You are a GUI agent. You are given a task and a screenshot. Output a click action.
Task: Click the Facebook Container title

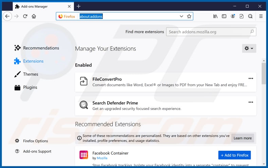pyautogui.click(x=110, y=153)
